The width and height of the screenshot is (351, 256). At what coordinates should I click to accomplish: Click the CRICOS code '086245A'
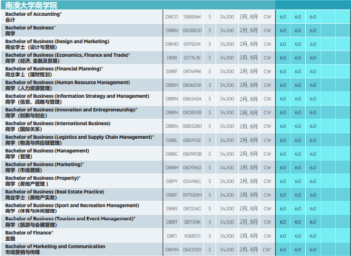coord(192,99)
